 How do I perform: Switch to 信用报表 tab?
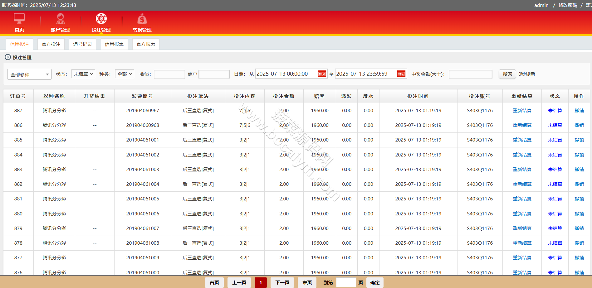pyautogui.click(x=114, y=44)
